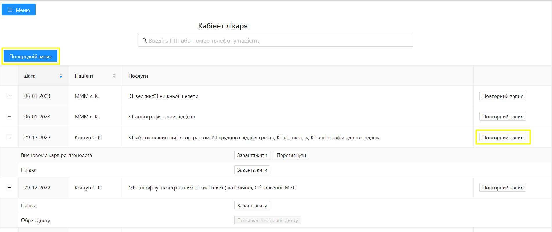Click Повторний запис for МРТ гіпофізу row
This screenshot has height=232, width=552.
tap(502, 188)
